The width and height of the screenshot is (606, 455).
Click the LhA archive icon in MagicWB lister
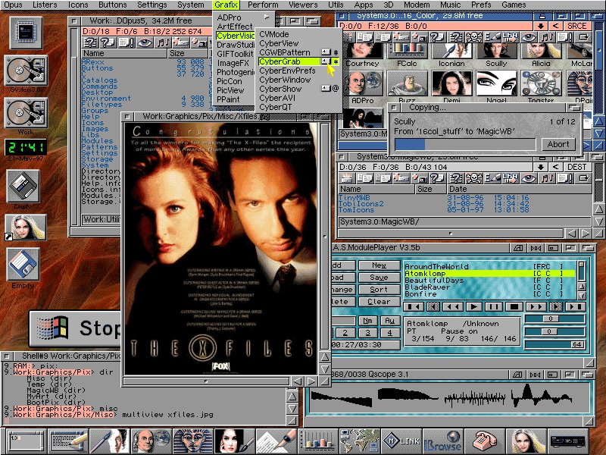pyautogui.click(x=510, y=178)
